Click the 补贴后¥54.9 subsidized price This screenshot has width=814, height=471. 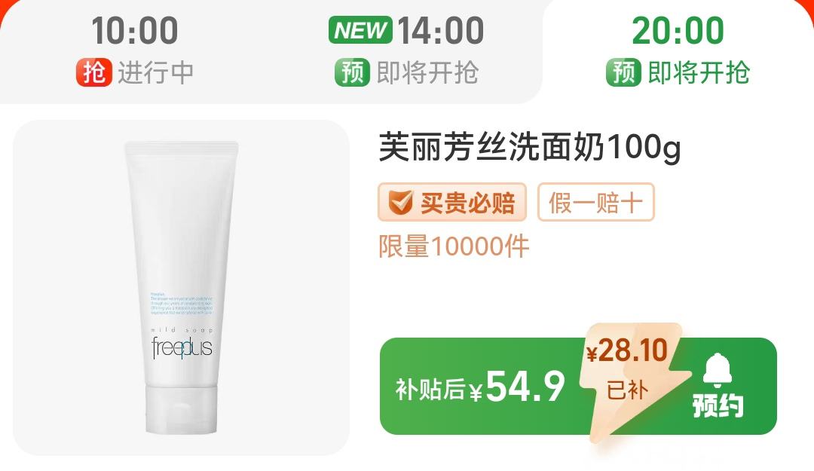(480, 387)
